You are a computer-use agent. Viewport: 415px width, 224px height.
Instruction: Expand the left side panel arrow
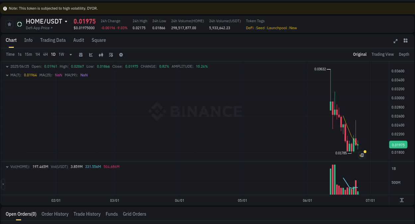point(3,184)
